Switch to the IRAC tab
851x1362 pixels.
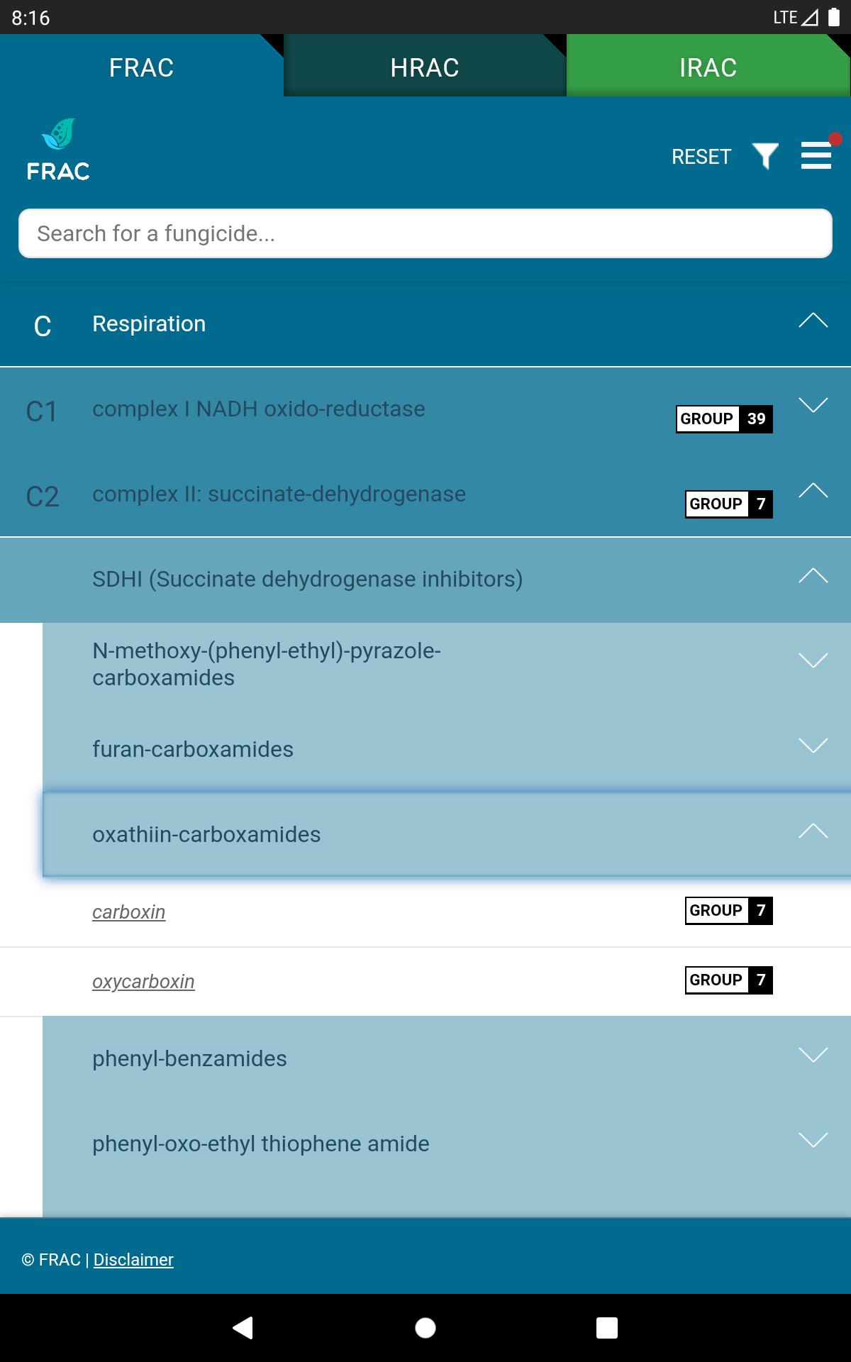click(708, 67)
